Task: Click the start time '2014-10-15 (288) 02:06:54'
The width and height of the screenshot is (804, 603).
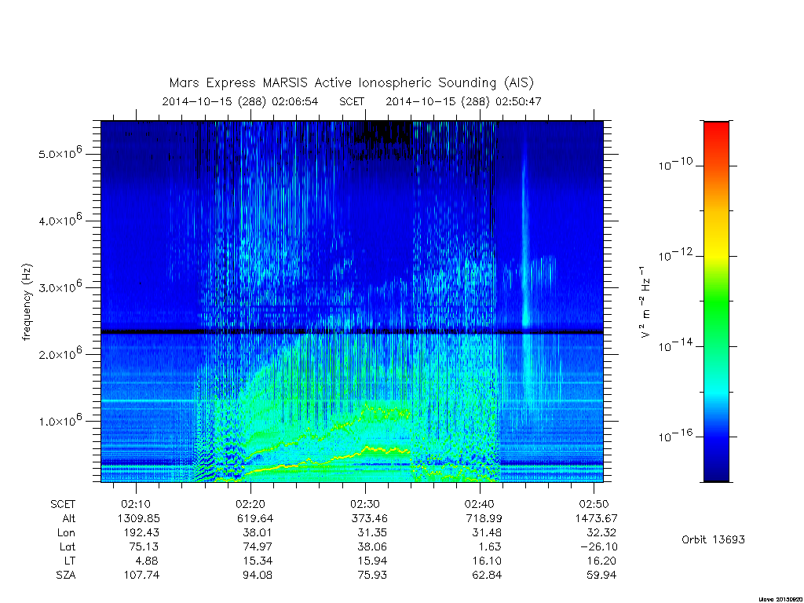Action: click(240, 101)
